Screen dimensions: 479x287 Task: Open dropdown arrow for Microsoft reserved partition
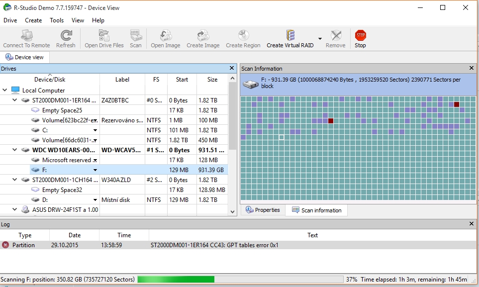pos(96,161)
